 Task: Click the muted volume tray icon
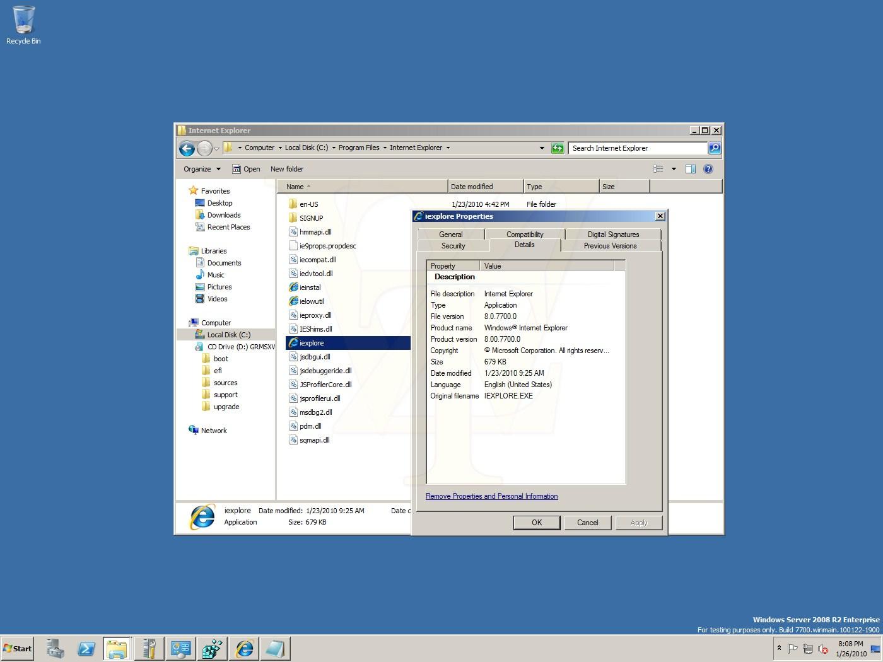point(823,649)
